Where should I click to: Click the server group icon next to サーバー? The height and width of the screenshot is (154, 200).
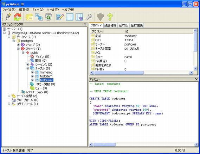point(4,29)
